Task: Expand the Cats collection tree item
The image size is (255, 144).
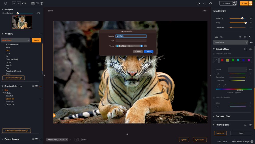Action: pos(3,90)
